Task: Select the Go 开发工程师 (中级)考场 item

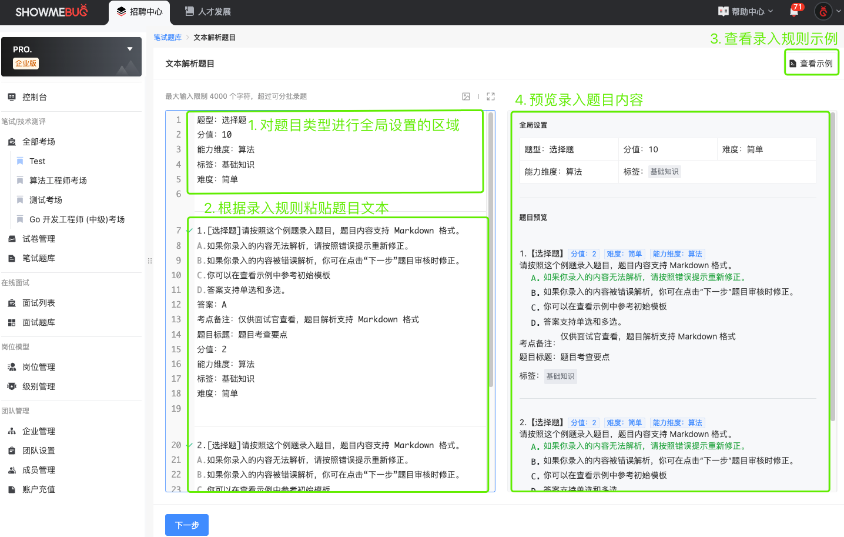Action: [76, 219]
